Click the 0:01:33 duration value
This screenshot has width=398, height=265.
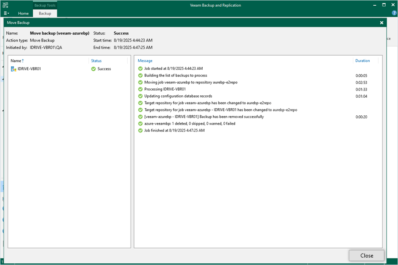pyautogui.click(x=361, y=89)
